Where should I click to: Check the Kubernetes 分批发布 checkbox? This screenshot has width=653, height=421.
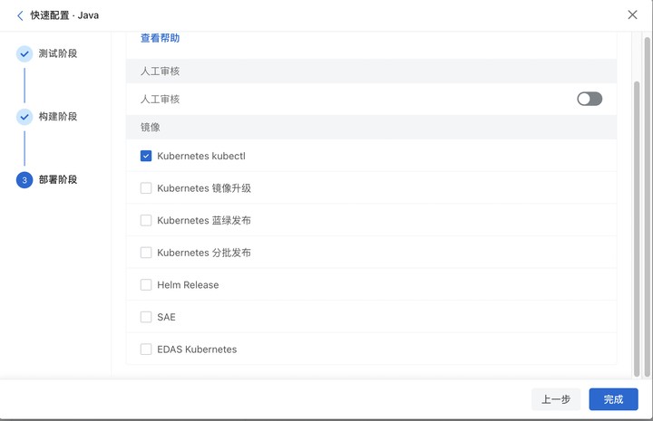tap(146, 253)
